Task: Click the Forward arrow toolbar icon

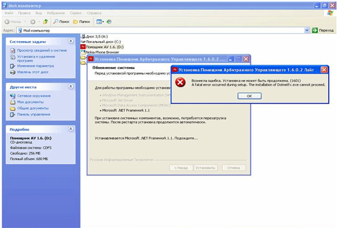Action: click(33, 22)
